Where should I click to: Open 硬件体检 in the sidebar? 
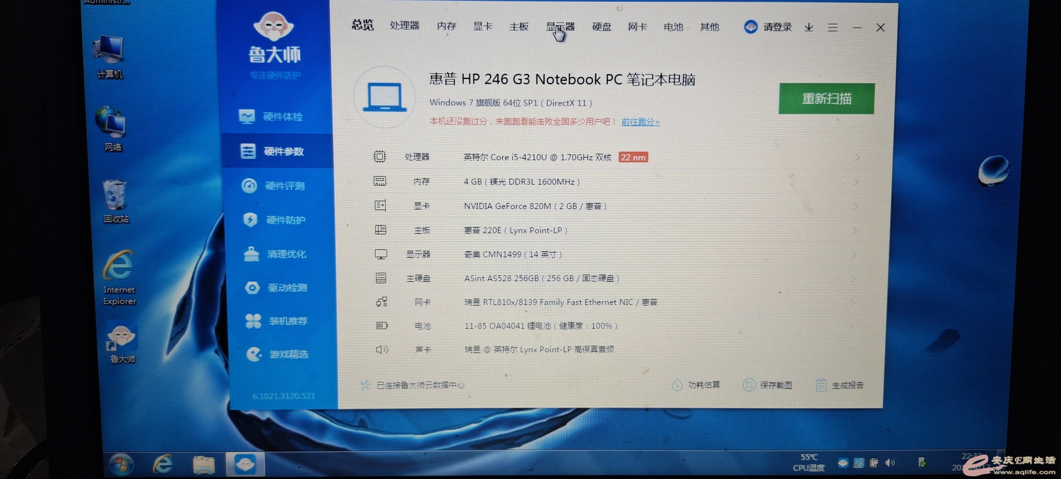click(282, 117)
